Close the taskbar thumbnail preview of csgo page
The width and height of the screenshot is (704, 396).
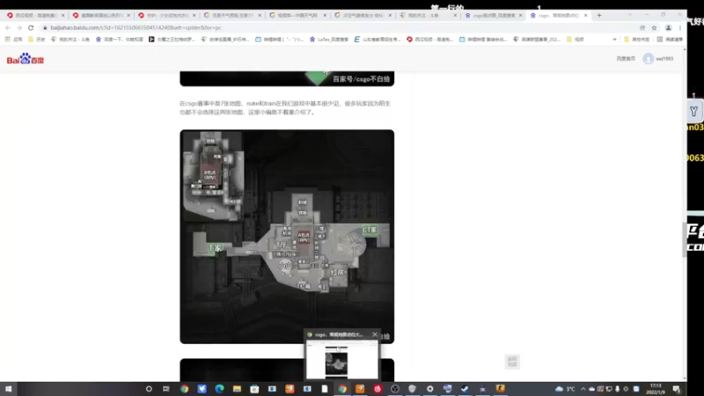point(375,334)
